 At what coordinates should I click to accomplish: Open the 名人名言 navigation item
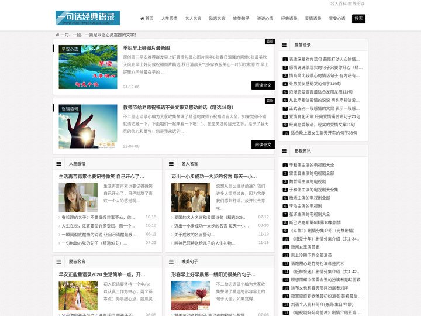(193, 19)
